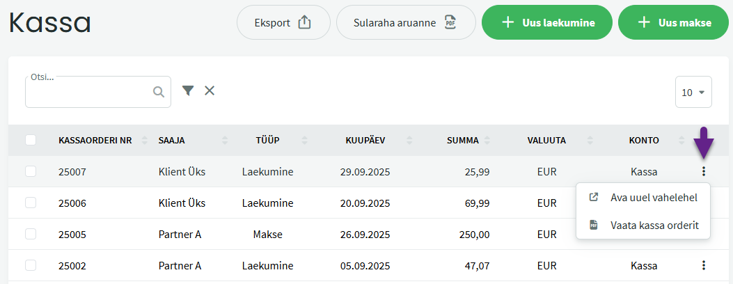Create a new payment with Uus makse
This screenshot has width=733, height=284.
[x=674, y=23]
